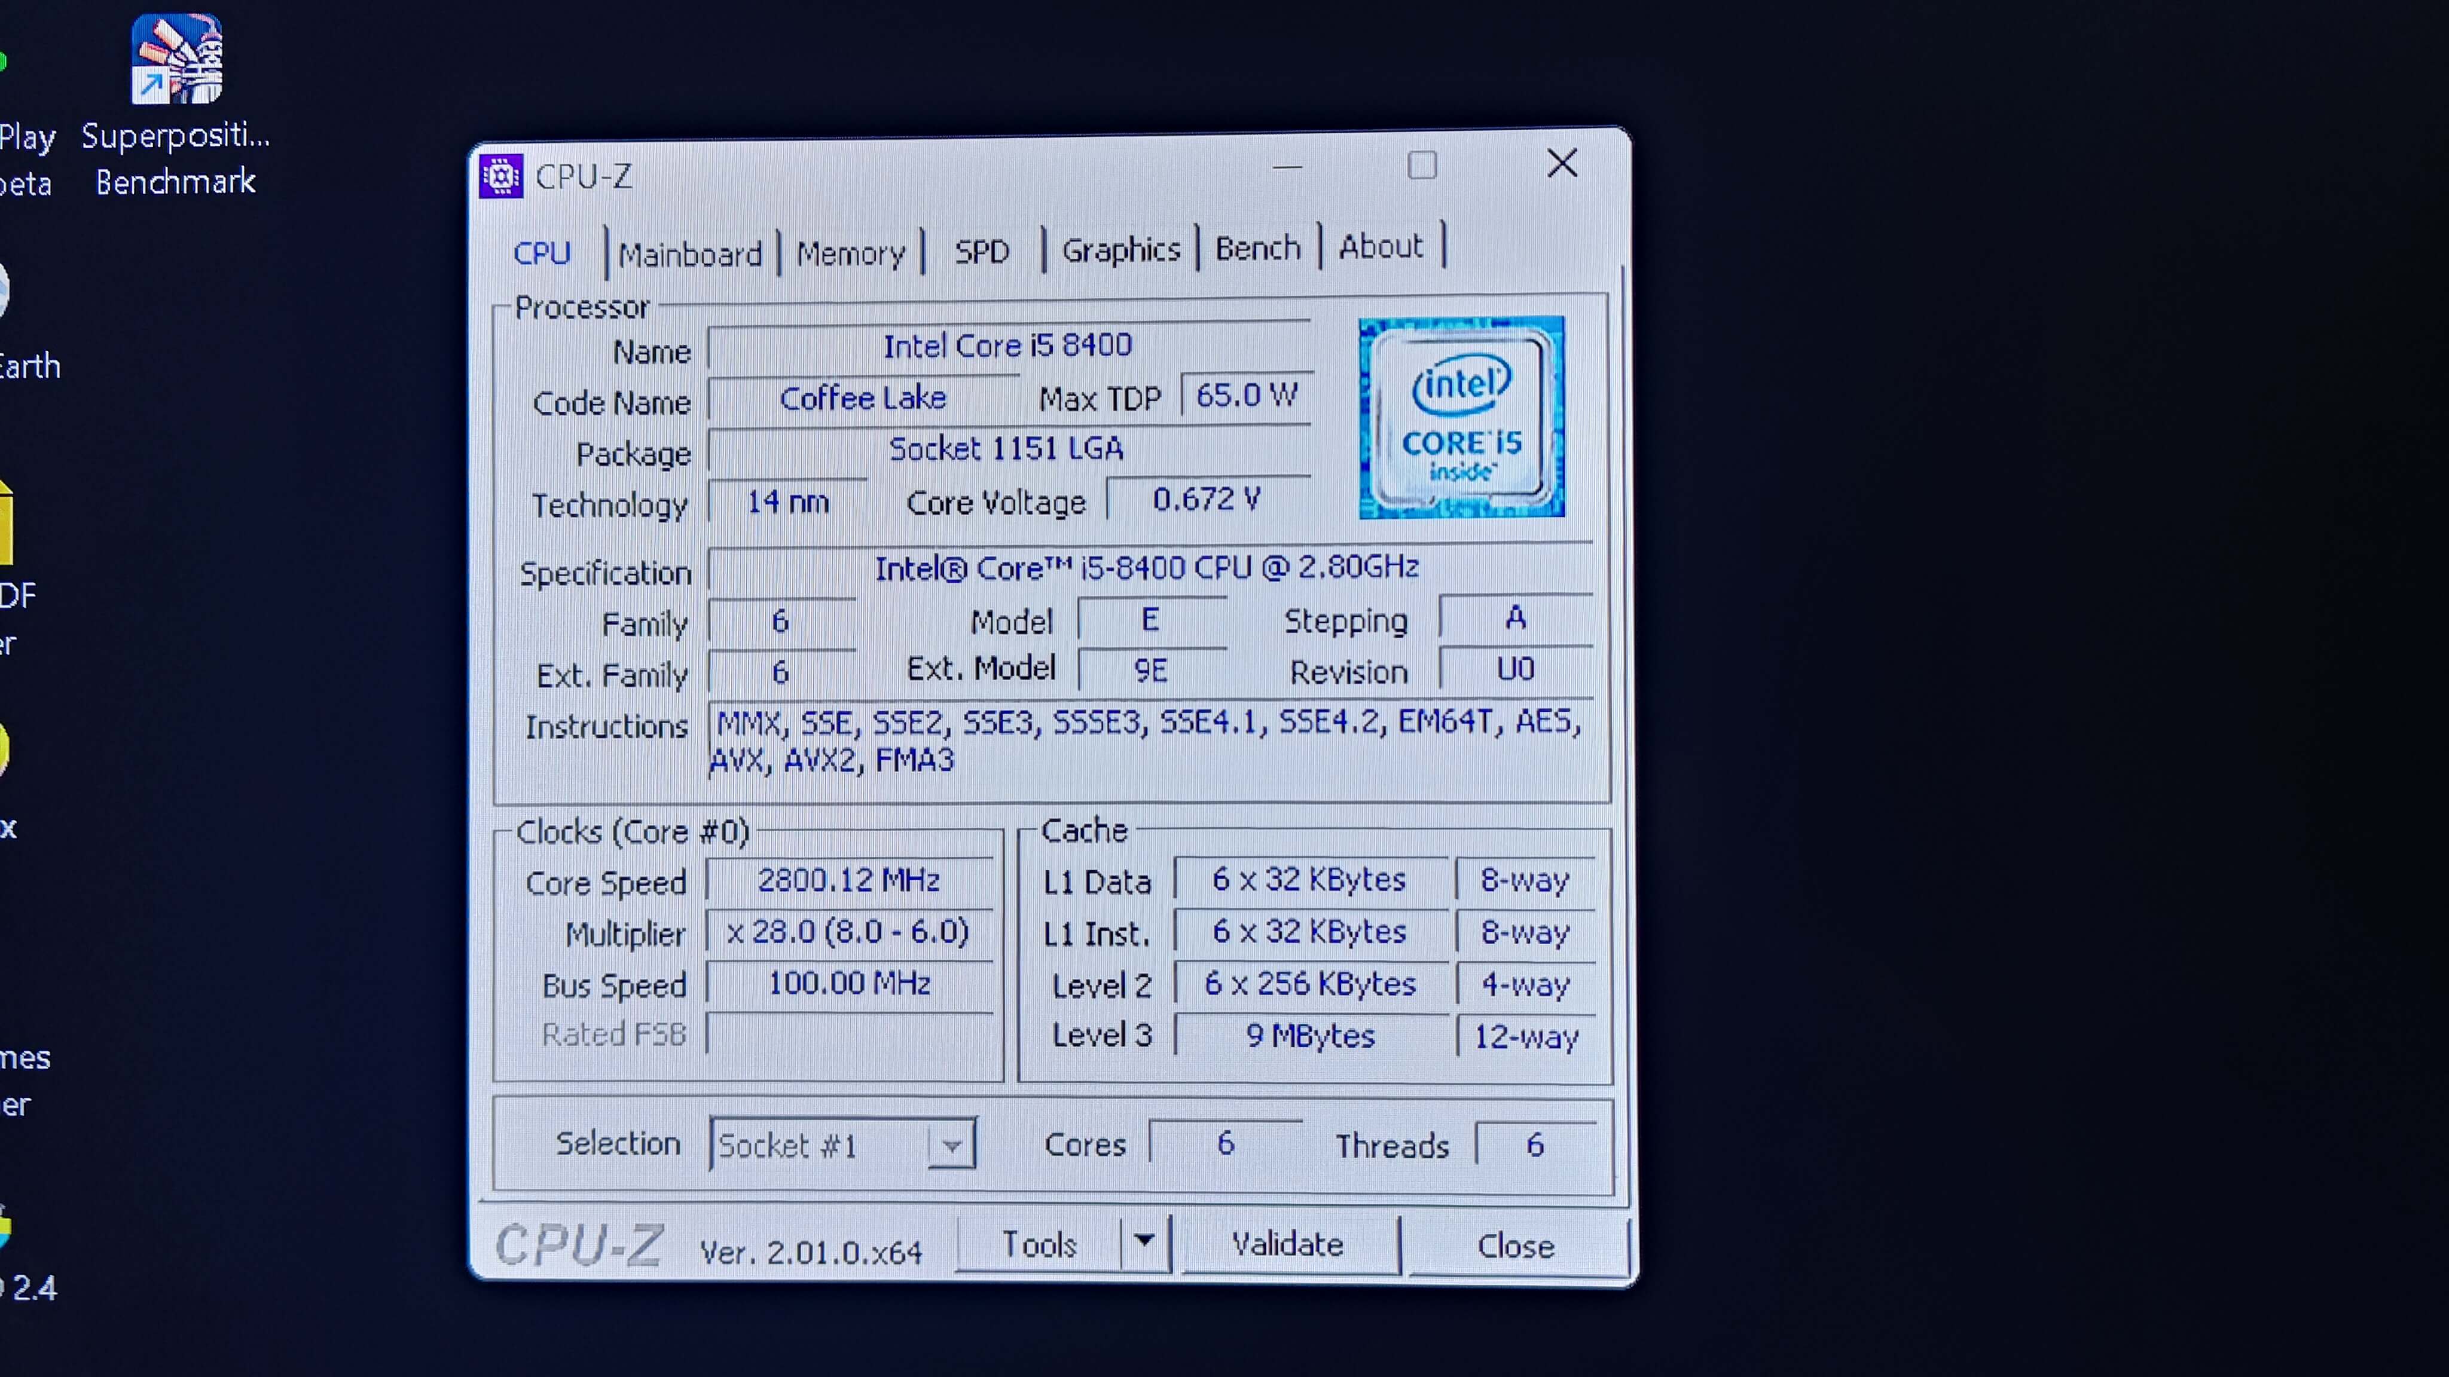The height and width of the screenshot is (1377, 2449).
Task: Switch to the Mainboard tab
Action: (x=690, y=254)
